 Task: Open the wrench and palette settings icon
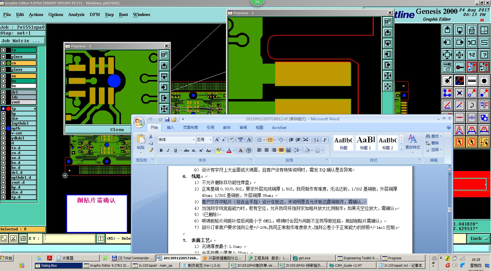point(447,67)
